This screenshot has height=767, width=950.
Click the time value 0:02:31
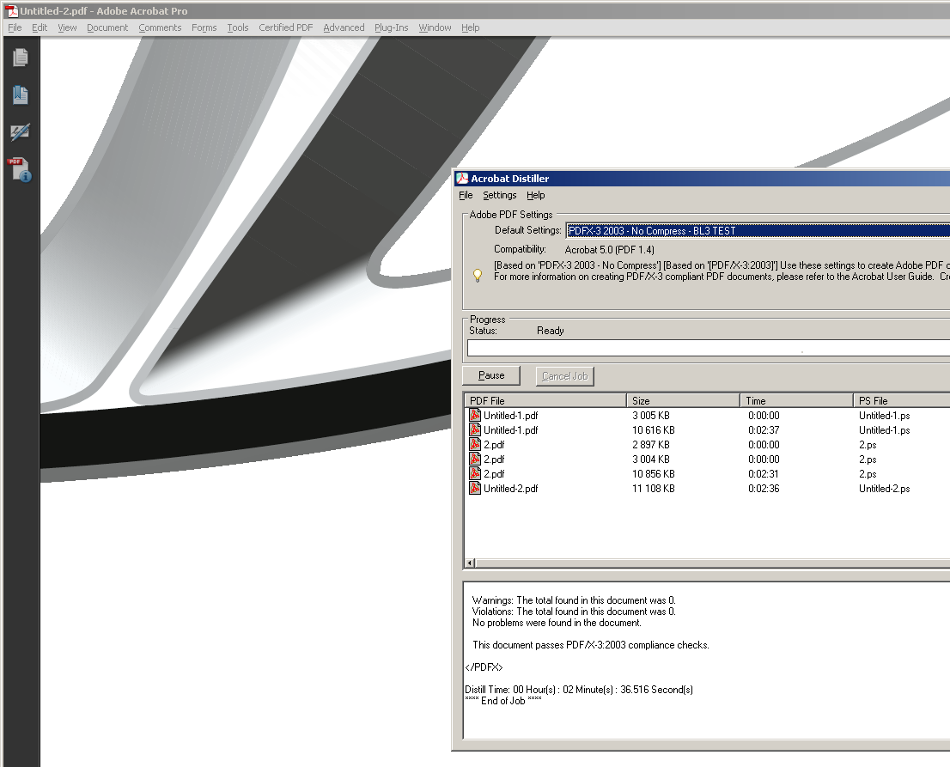764,474
